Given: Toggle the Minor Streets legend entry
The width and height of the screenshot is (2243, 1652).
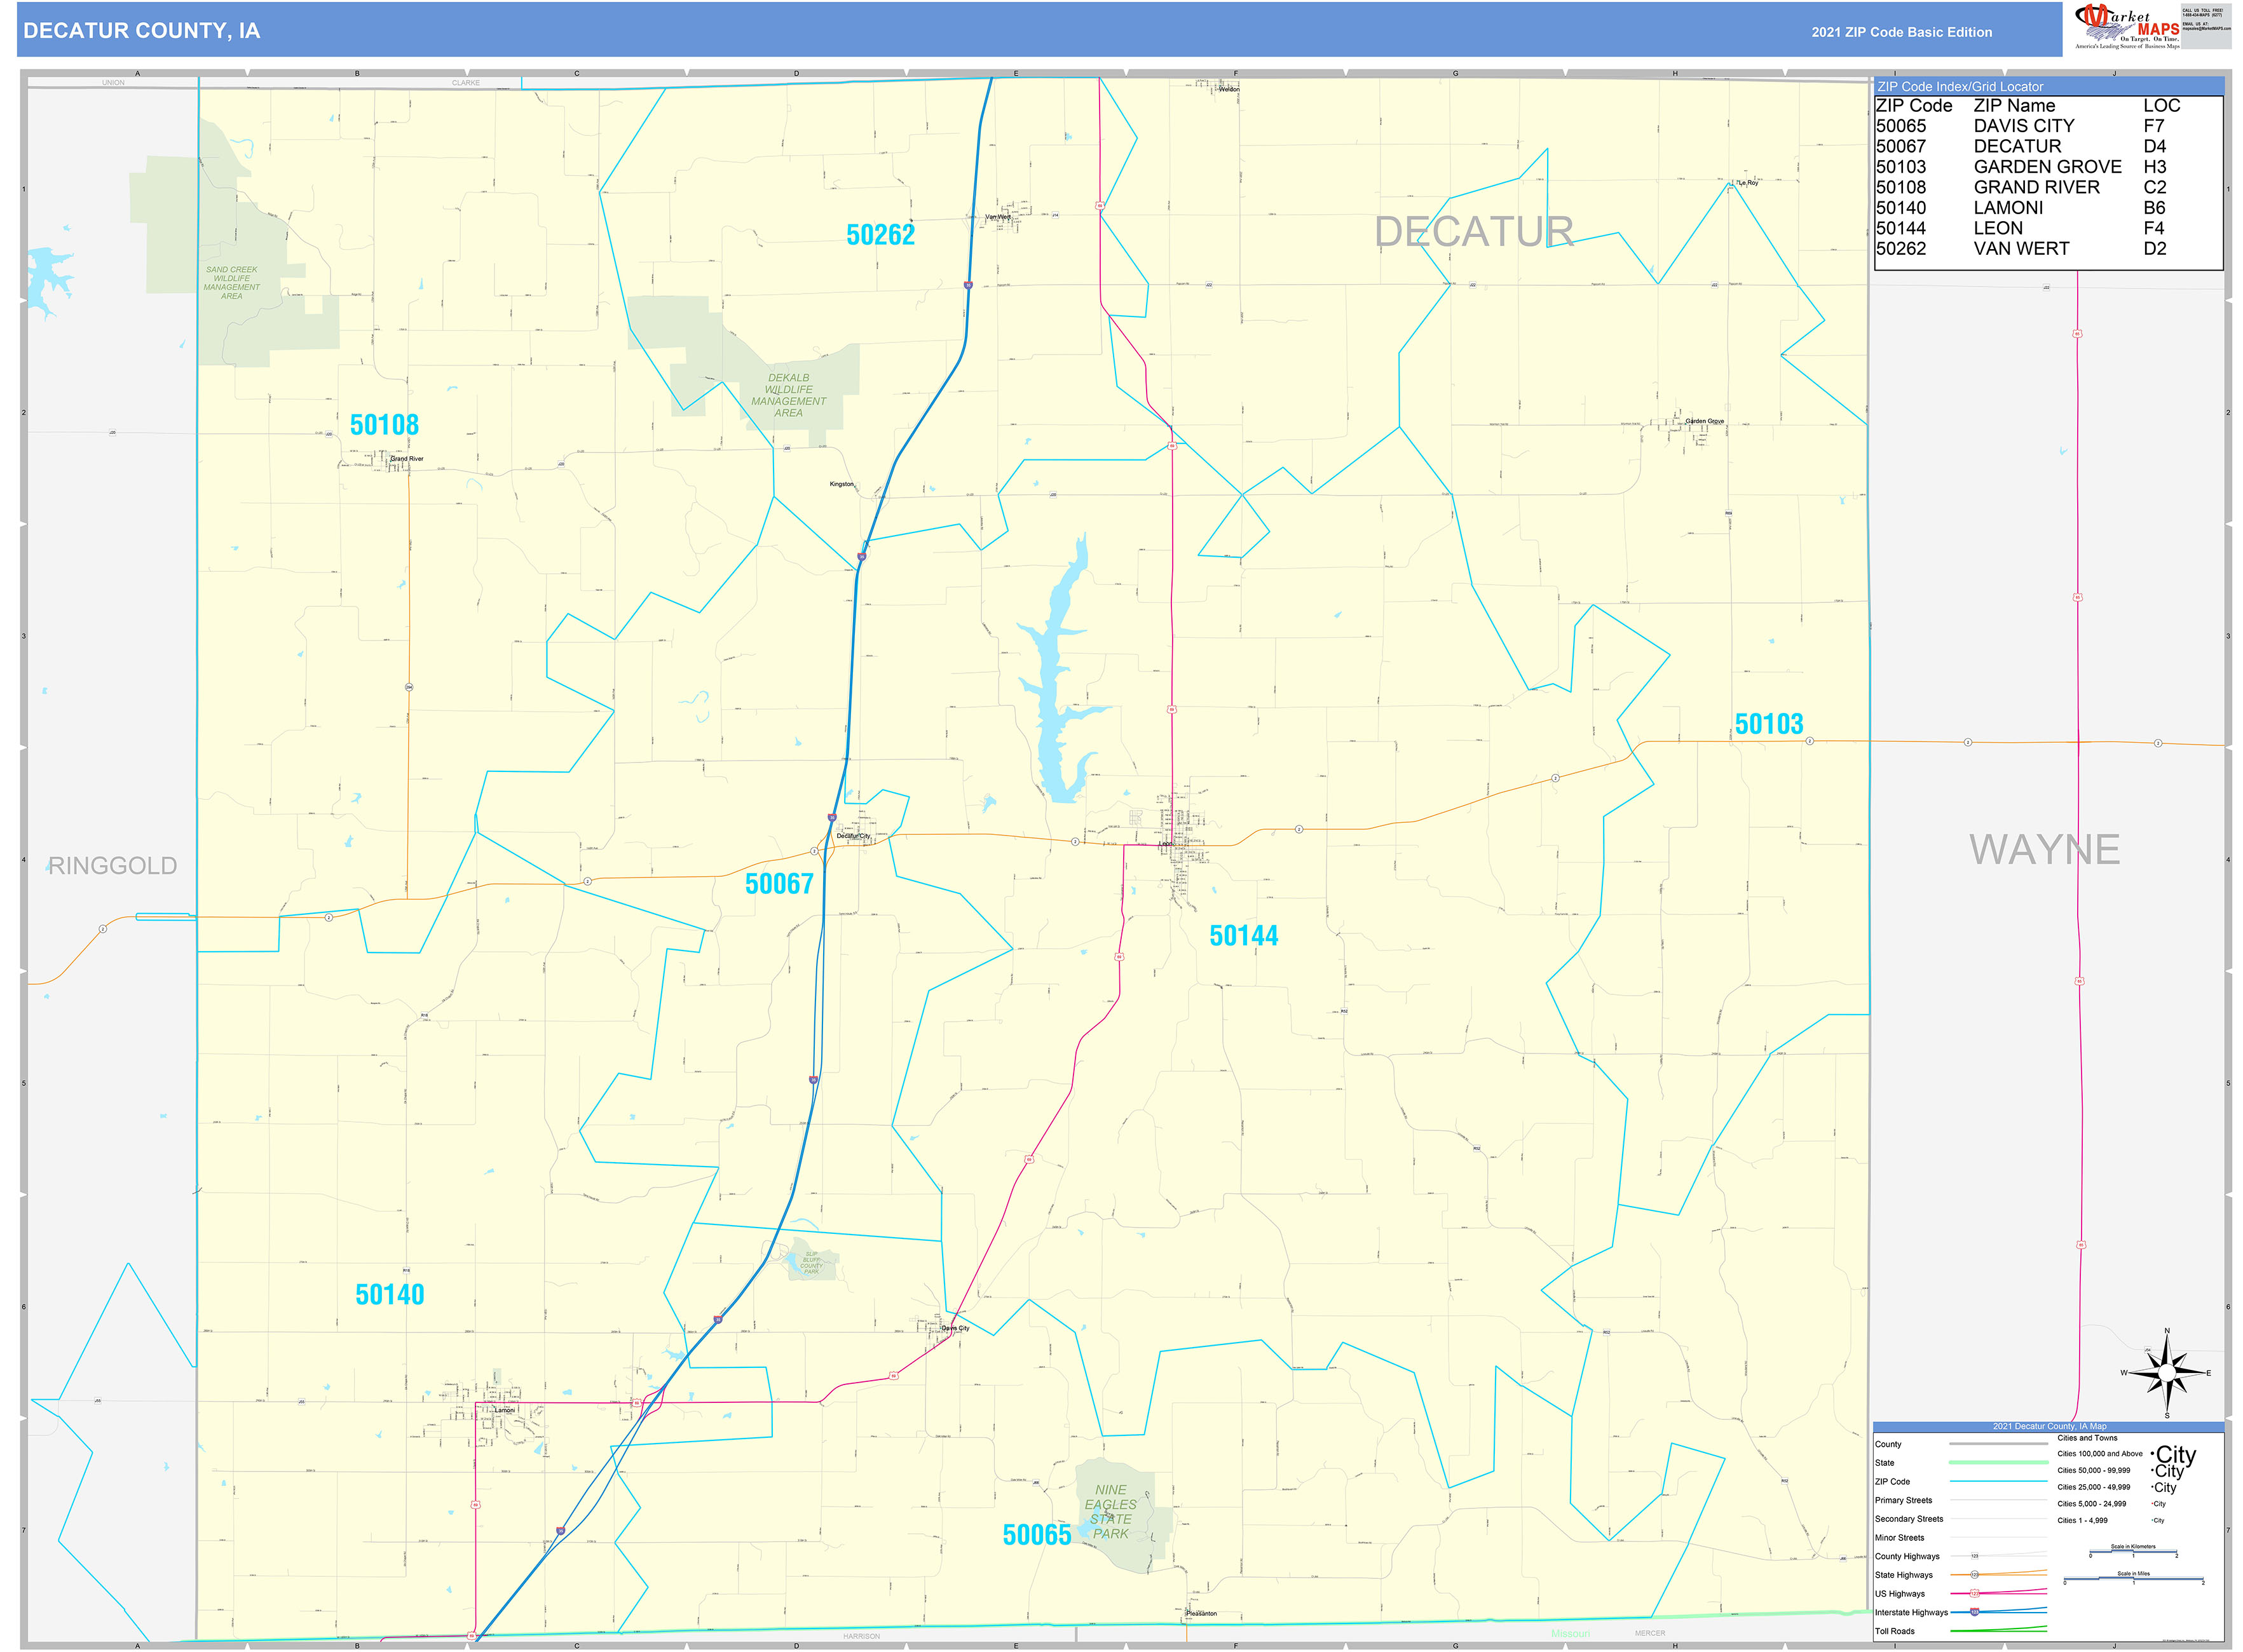Looking at the screenshot, I should coord(1904,1538).
